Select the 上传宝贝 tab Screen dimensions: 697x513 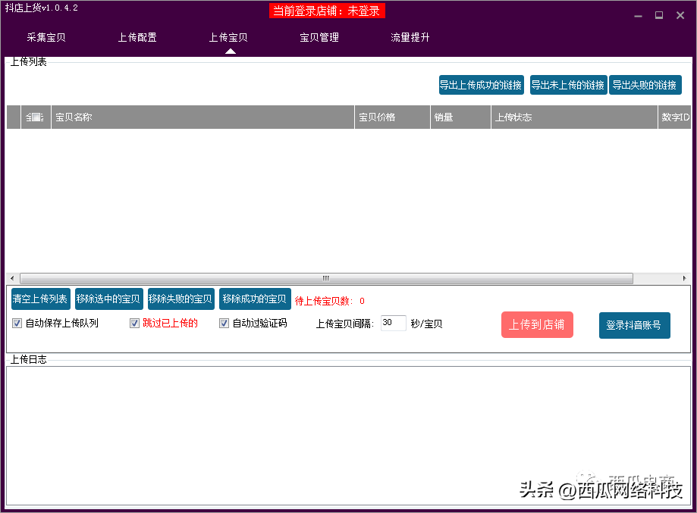[228, 37]
